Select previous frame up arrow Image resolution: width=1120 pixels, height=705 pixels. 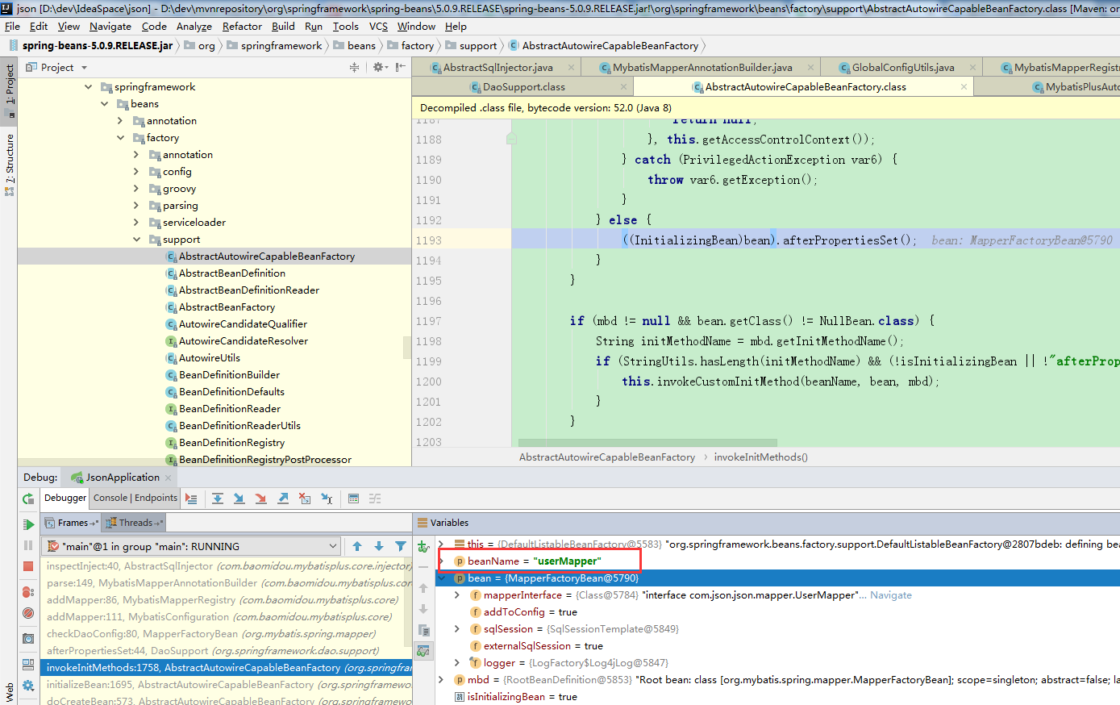(357, 546)
